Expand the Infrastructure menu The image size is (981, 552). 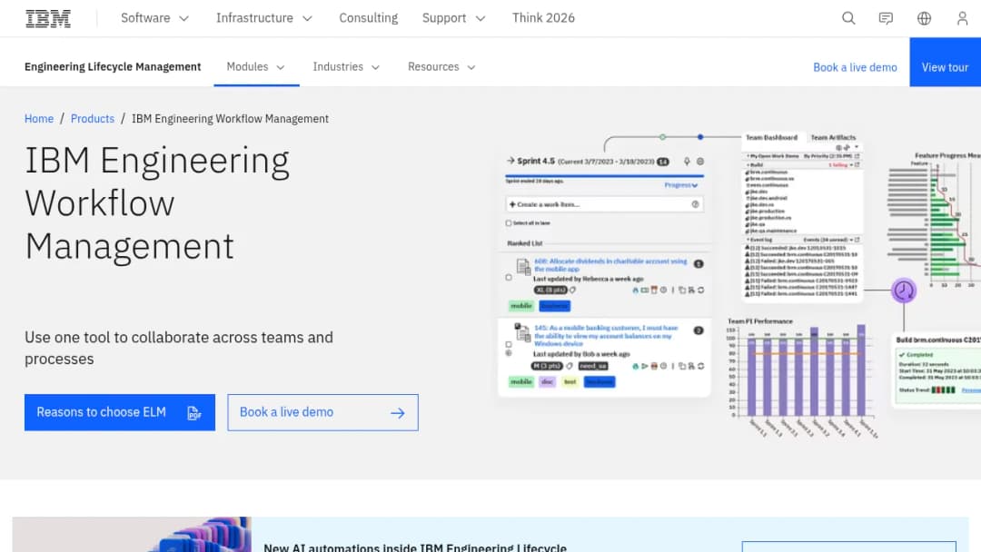pos(264,18)
